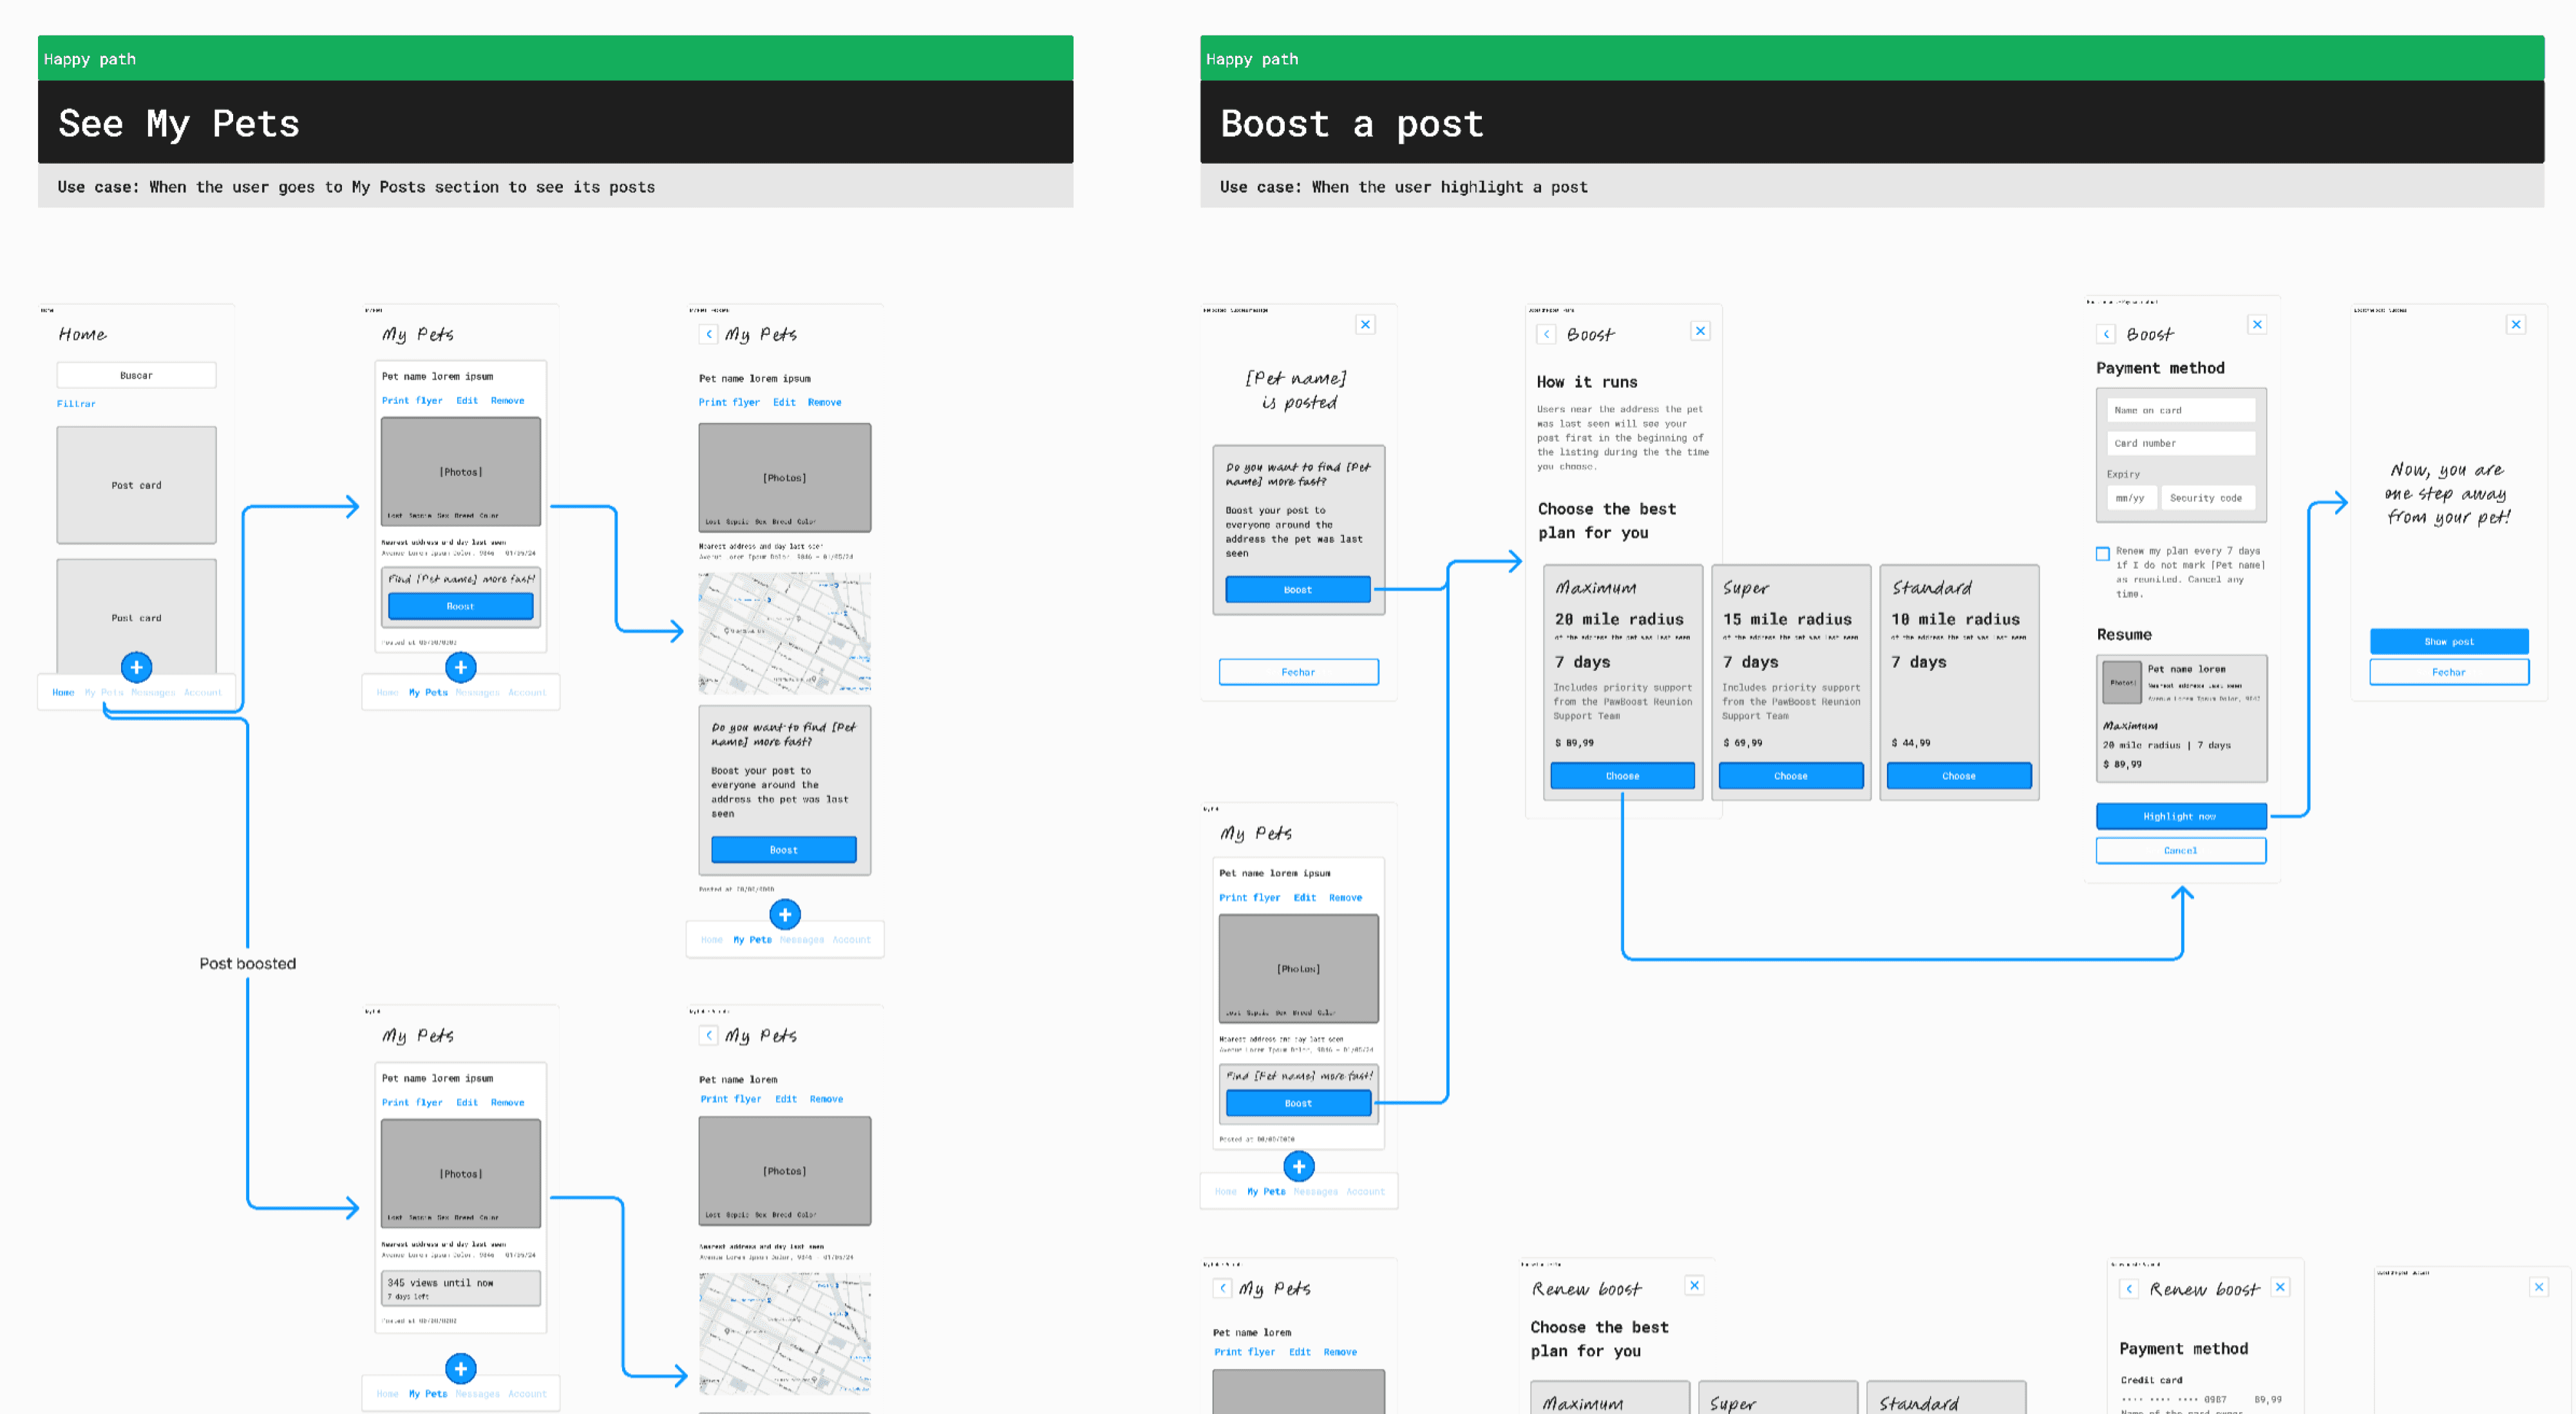This screenshot has width=2576, height=1414.
Task: Click Remove on My Pets screen beside Renew boost plans
Action: (1340, 1352)
